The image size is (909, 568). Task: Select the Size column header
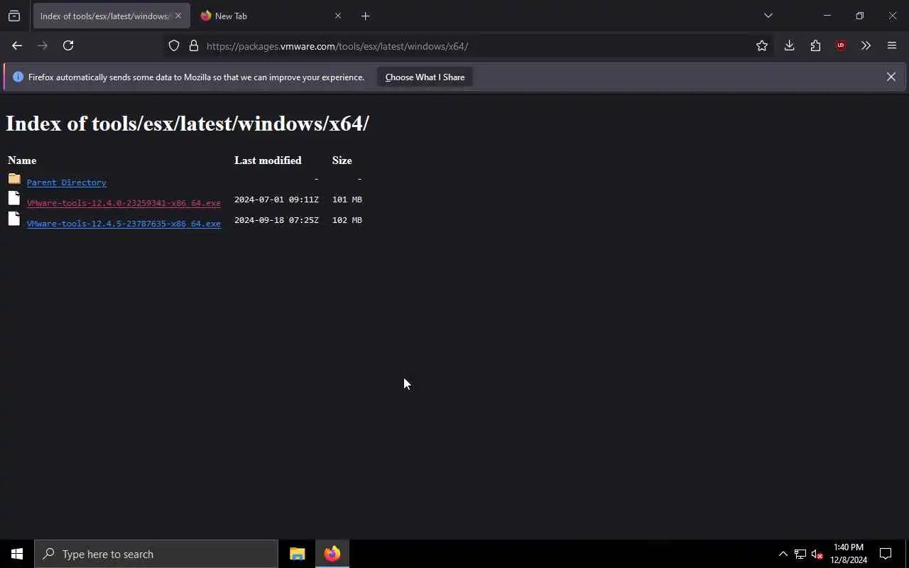tap(342, 160)
